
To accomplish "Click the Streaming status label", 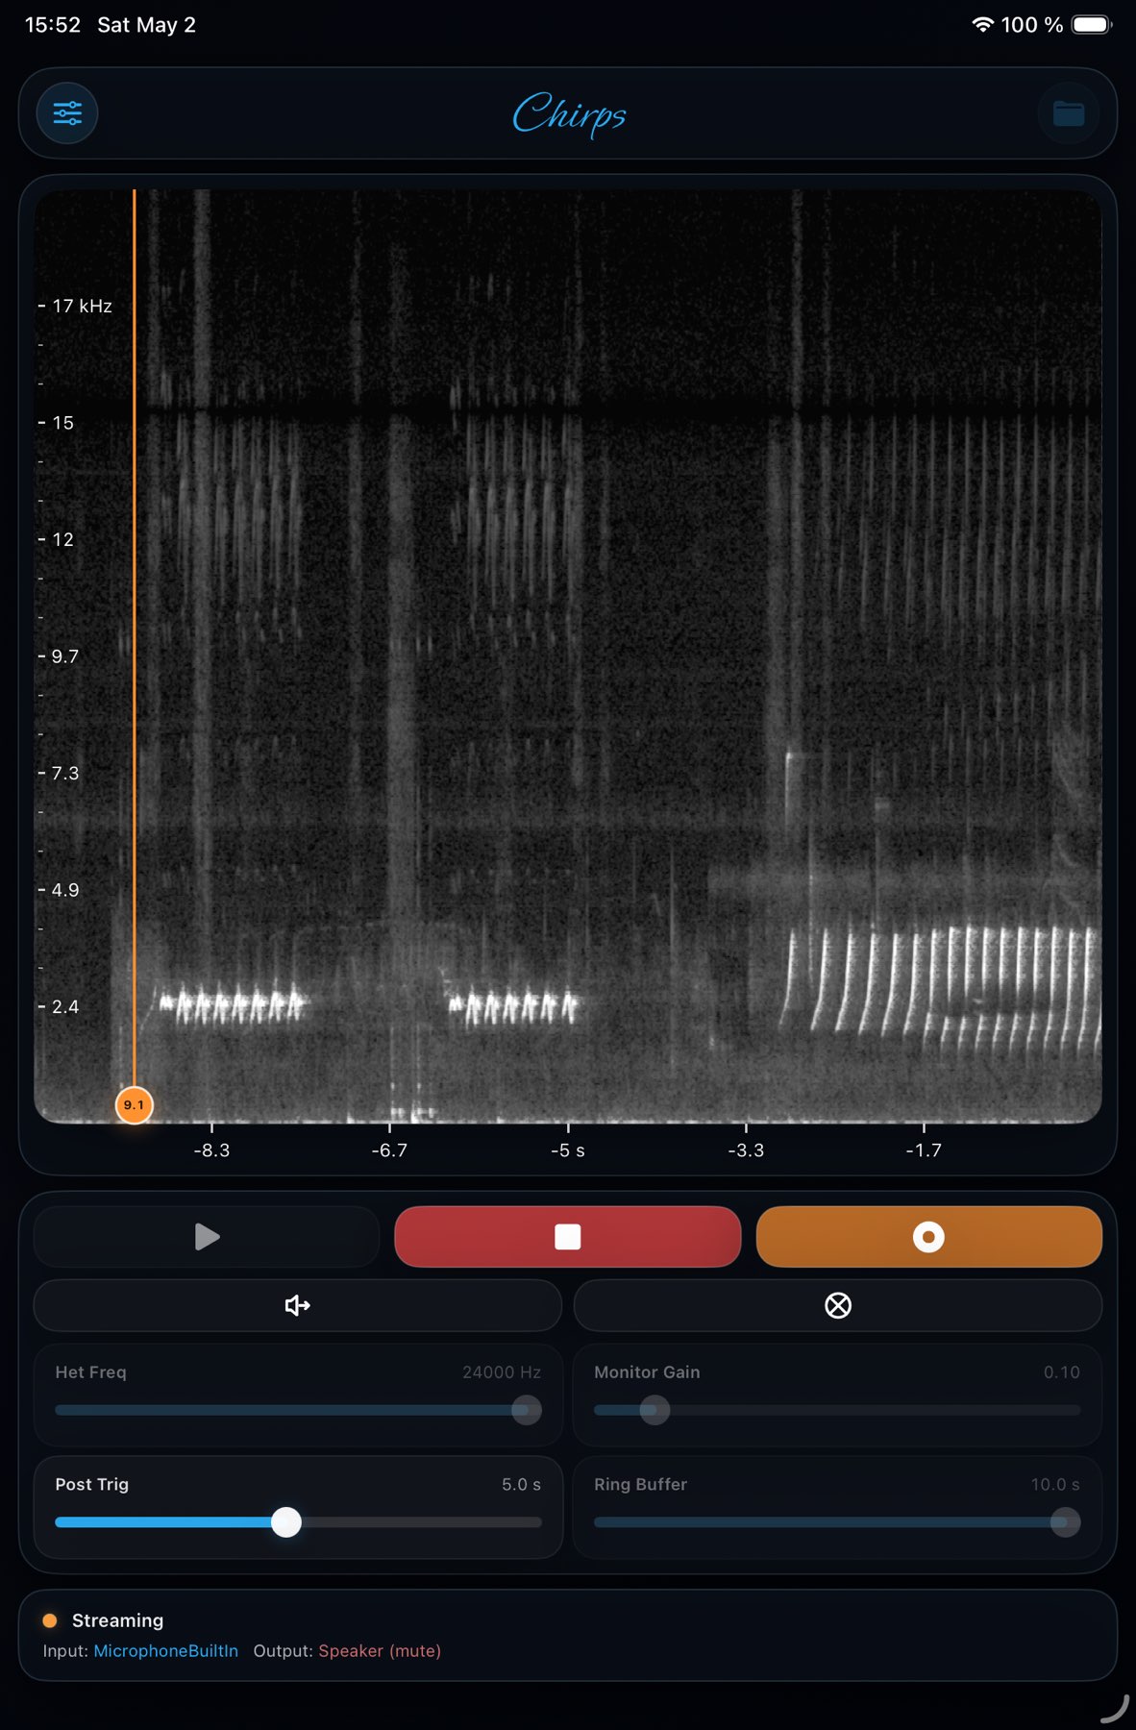I will click(117, 1620).
